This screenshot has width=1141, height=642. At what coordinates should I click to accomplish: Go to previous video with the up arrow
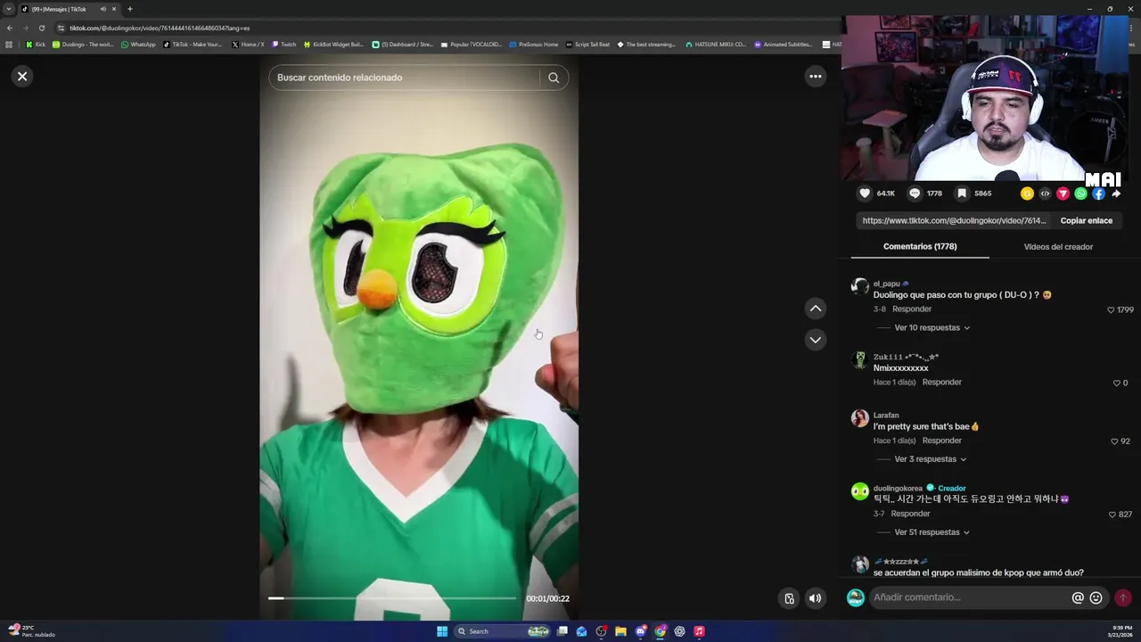pyautogui.click(x=815, y=309)
